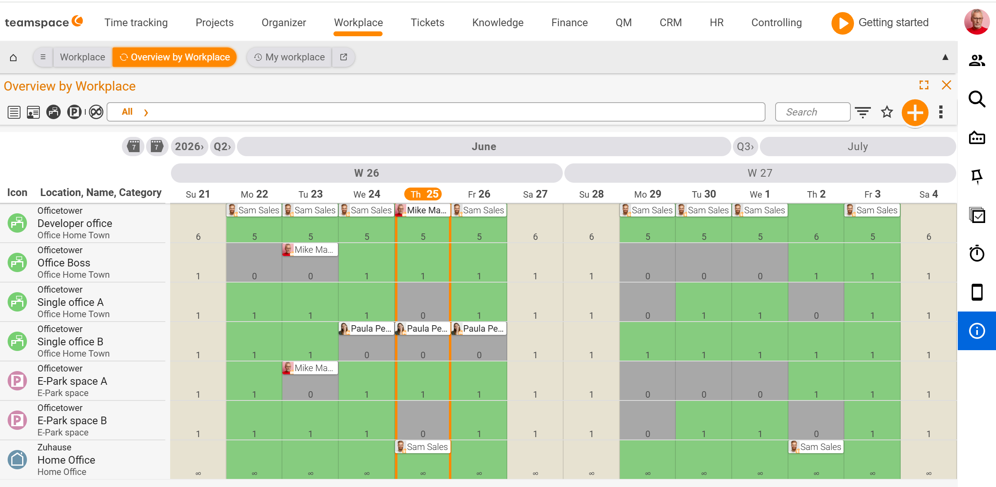
Task: Open the filter options icon
Action: [862, 112]
